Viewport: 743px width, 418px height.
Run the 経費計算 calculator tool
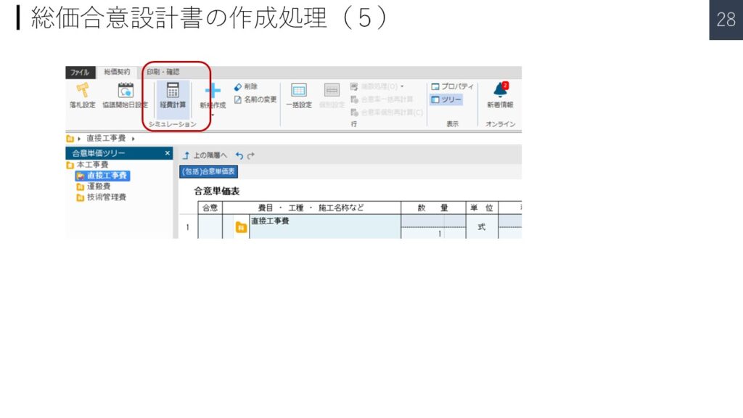(173, 91)
